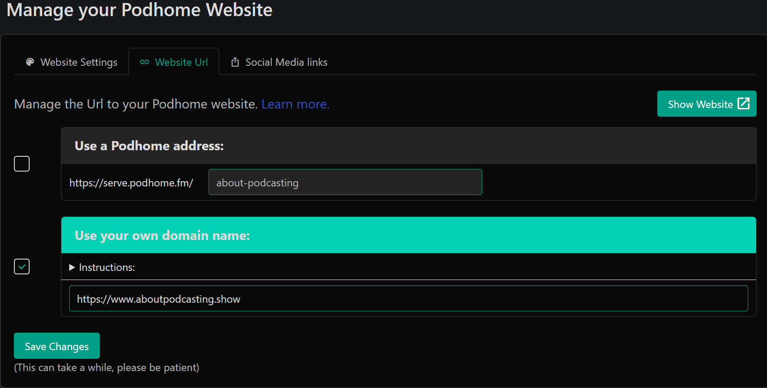Click the Use a Podhome address header
This screenshot has width=767, height=388.
tap(409, 145)
